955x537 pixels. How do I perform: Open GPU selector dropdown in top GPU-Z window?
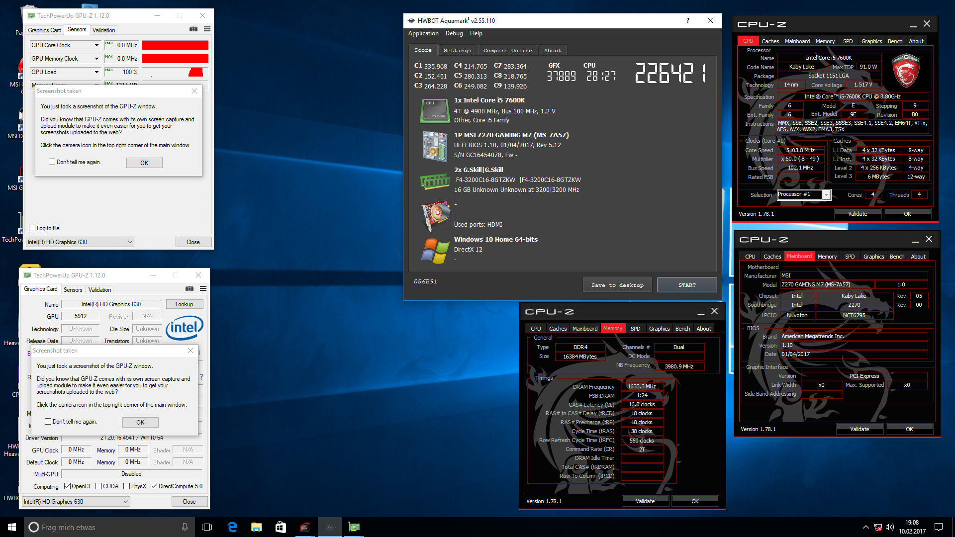(x=80, y=242)
